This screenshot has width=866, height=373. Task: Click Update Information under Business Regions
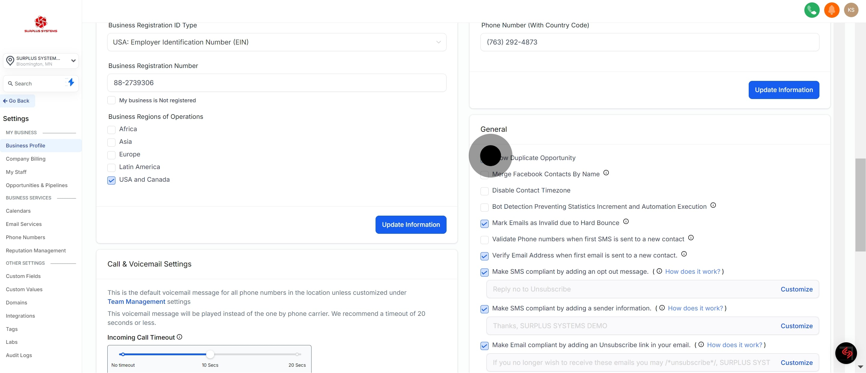[410, 225]
